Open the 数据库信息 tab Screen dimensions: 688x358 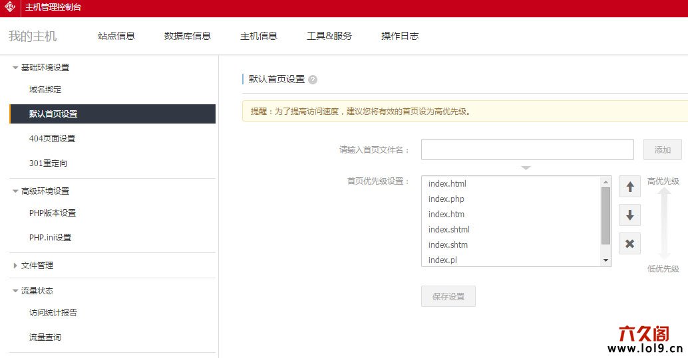coord(188,37)
